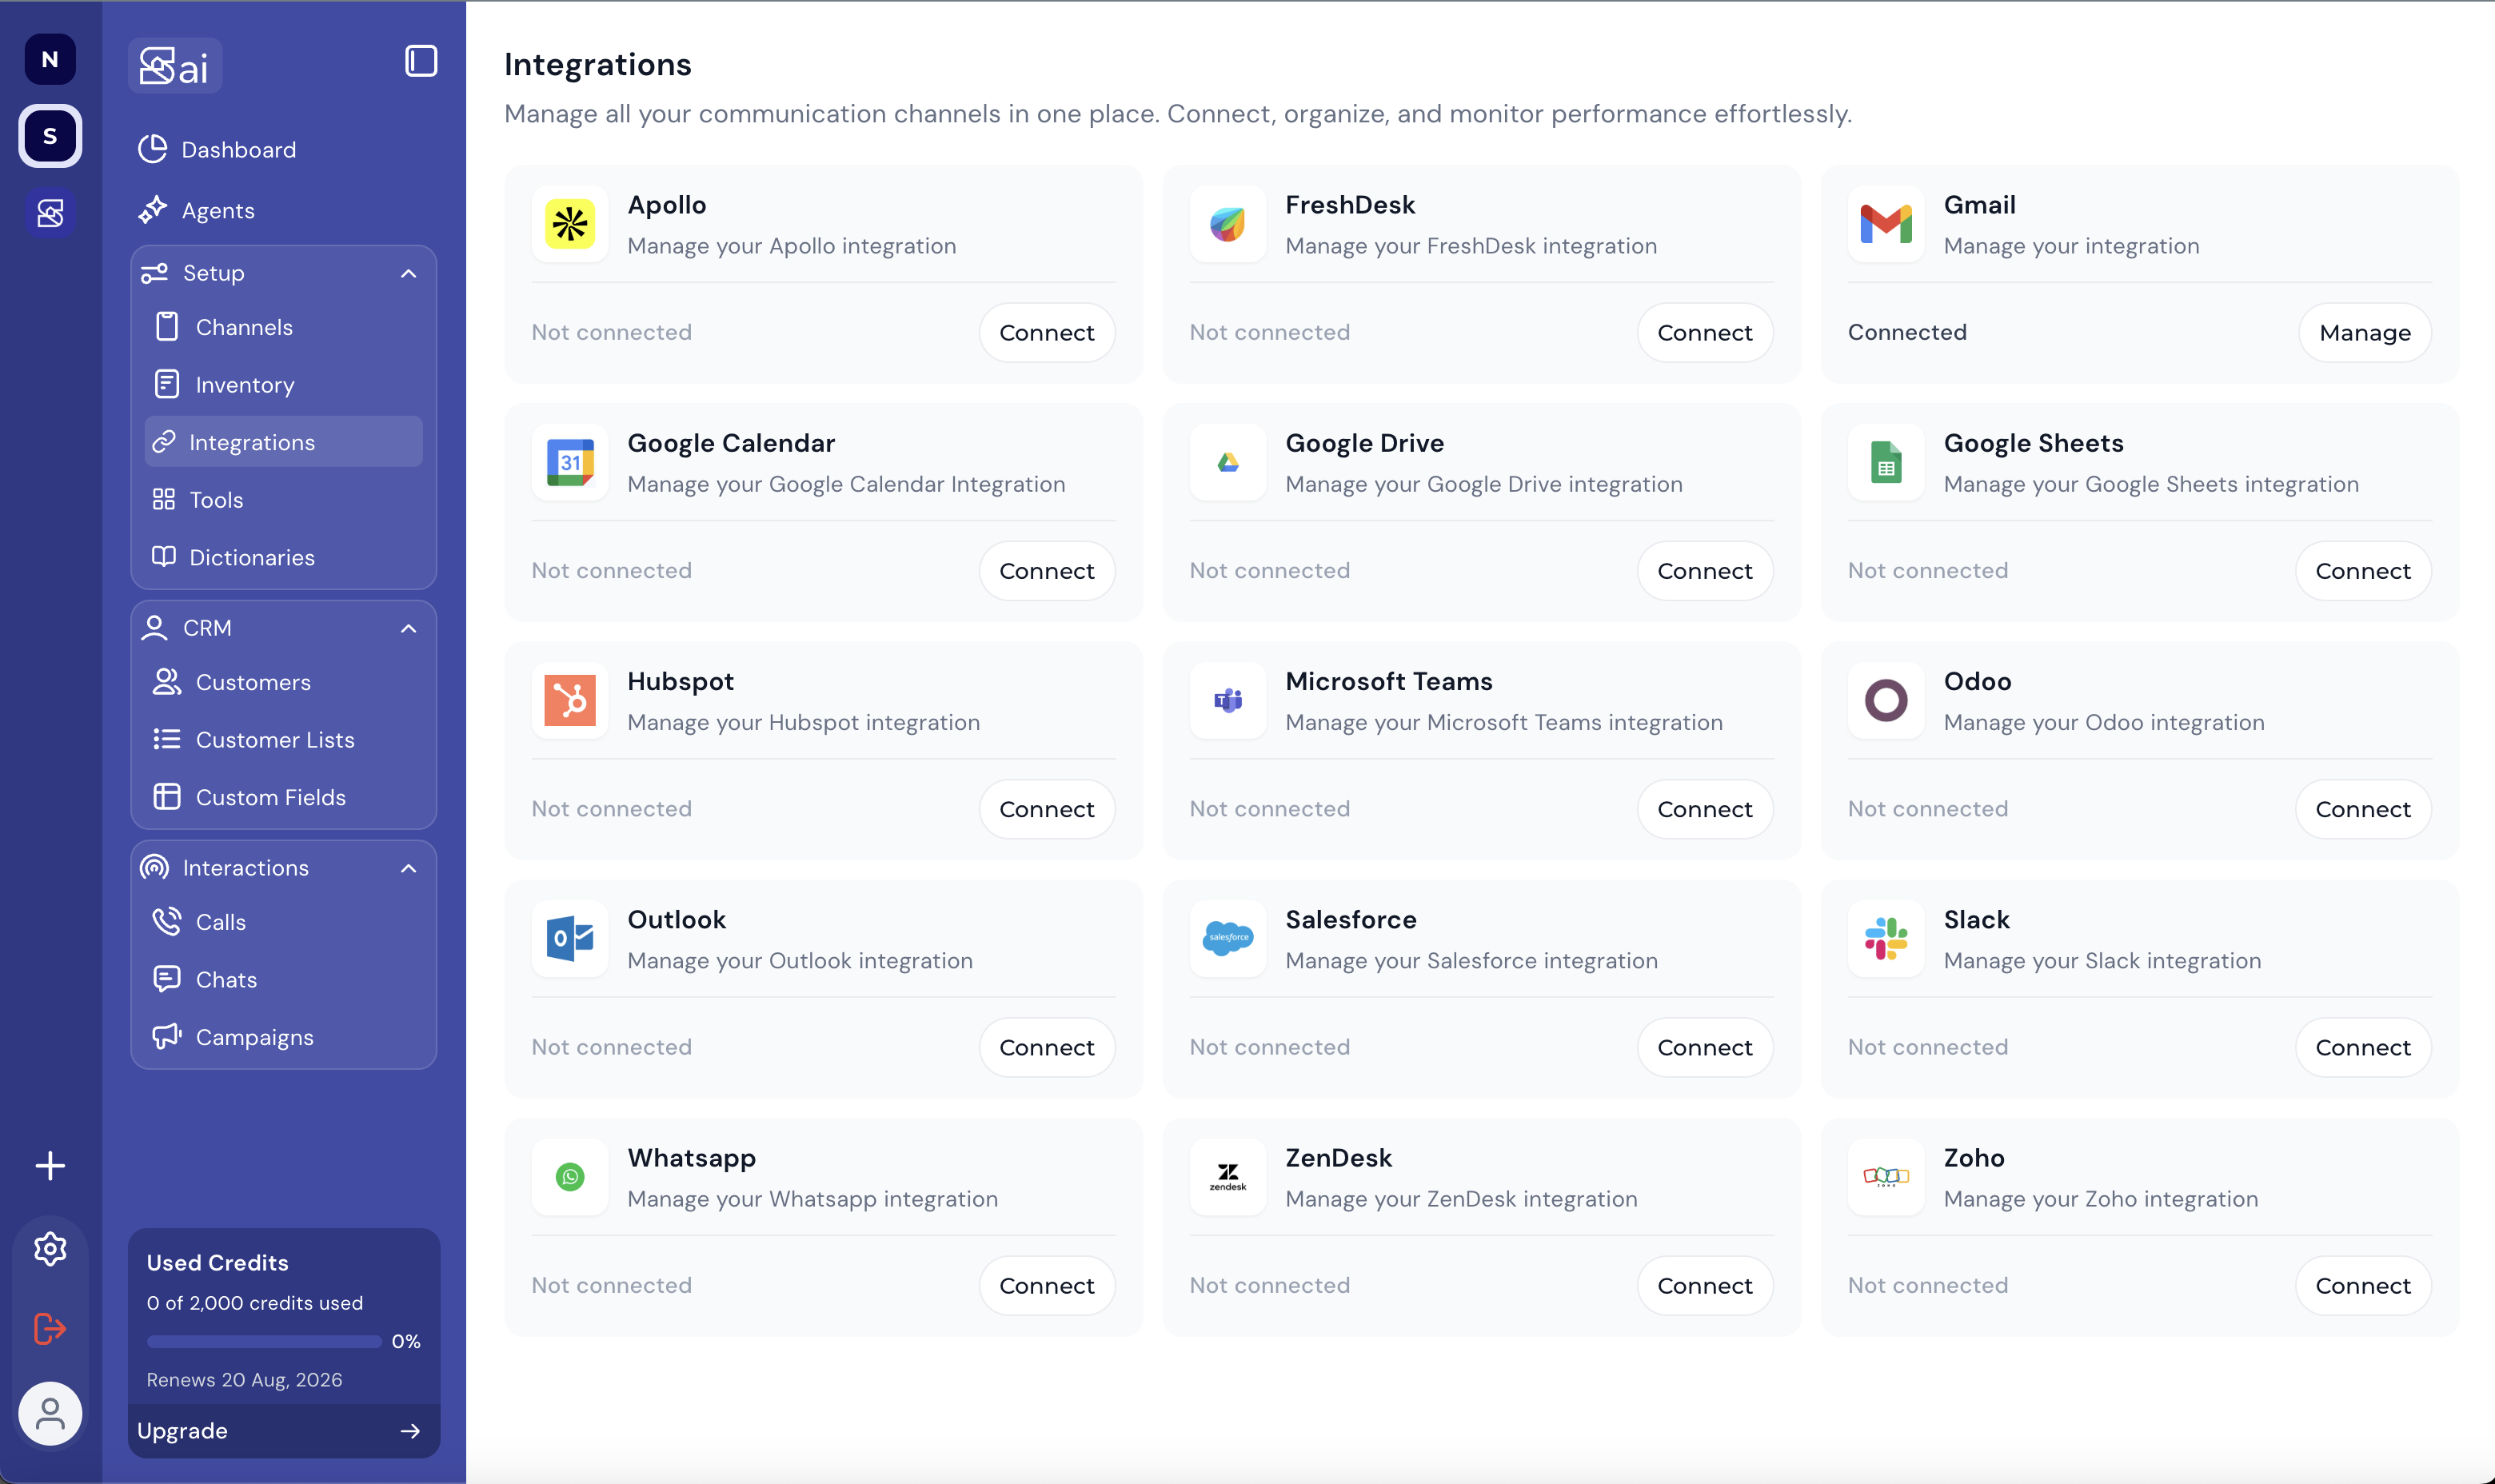This screenshot has height=1484, width=2495.
Task: Connect the Apollo integration
Action: (x=1046, y=332)
